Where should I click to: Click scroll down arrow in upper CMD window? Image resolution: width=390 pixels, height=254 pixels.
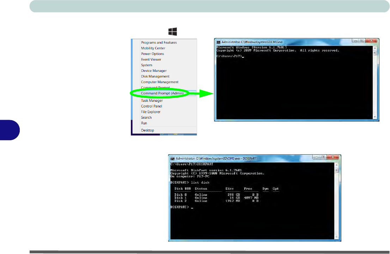[375, 117]
